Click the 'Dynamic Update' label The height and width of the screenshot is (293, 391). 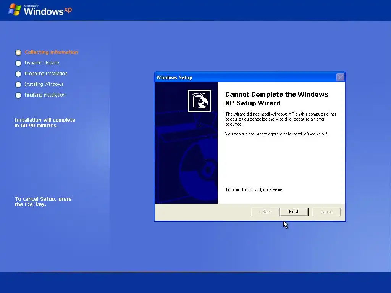point(42,63)
